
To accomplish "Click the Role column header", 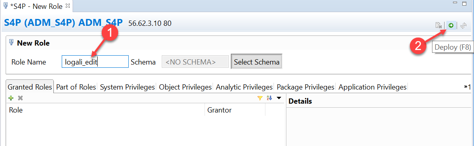I will point(106,110).
